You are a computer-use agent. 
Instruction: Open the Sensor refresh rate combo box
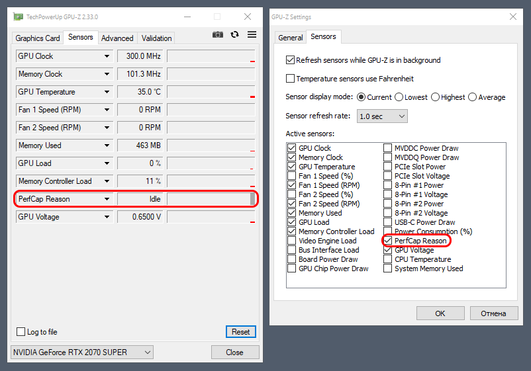(382, 116)
